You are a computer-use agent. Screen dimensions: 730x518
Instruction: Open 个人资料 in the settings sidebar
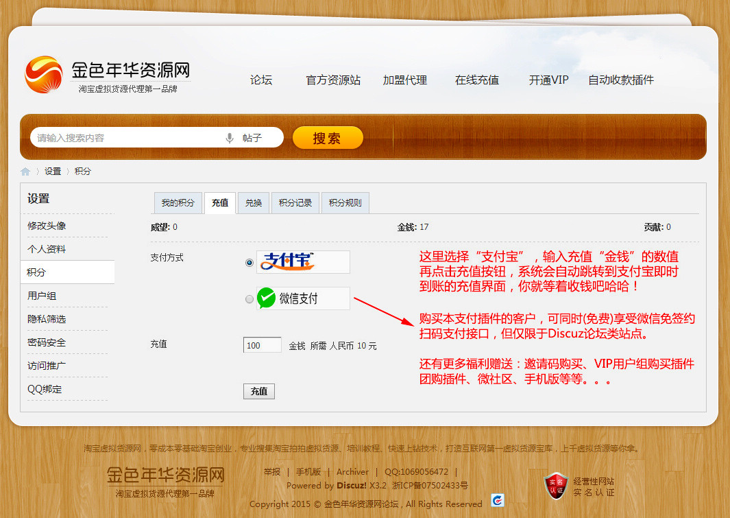tap(47, 249)
